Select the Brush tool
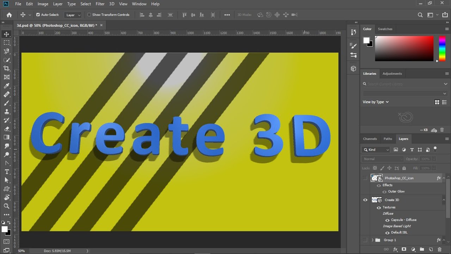Image resolution: width=451 pixels, height=254 pixels. [x=6, y=103]
